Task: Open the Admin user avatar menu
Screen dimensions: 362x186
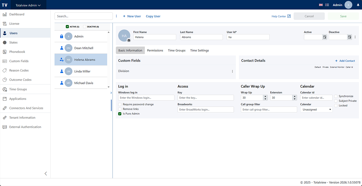Action: 348,5
